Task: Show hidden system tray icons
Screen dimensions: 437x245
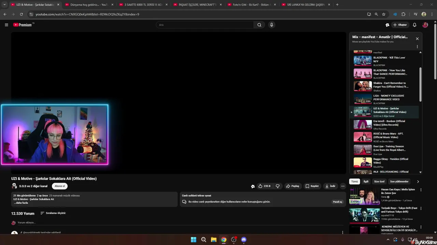Action: (388, 240)
